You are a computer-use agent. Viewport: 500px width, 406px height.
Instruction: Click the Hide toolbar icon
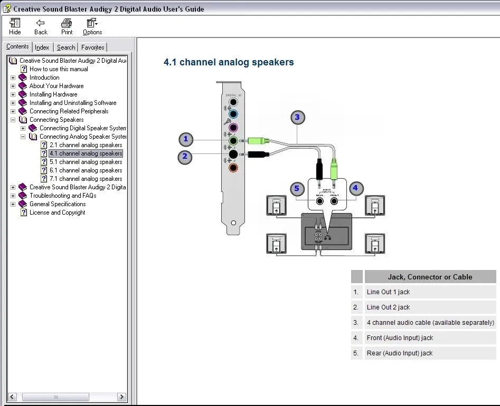pos(14,23)
